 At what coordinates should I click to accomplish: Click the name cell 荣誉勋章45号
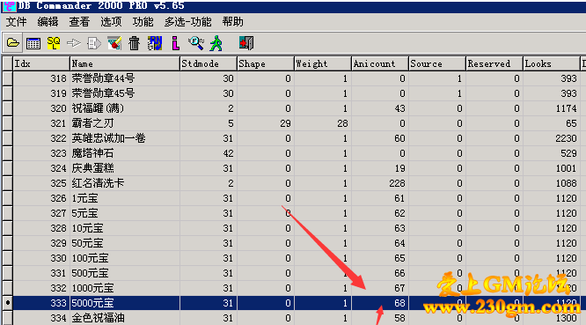point(125,93)
